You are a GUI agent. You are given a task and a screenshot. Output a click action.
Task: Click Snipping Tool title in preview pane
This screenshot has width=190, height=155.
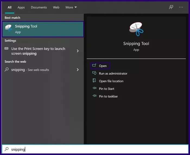136,44
